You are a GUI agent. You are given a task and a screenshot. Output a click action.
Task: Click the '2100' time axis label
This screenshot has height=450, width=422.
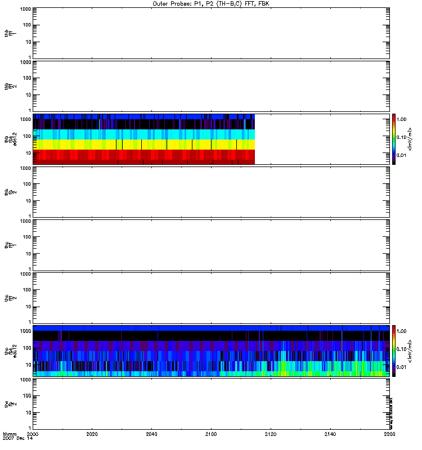click(211, 434)
